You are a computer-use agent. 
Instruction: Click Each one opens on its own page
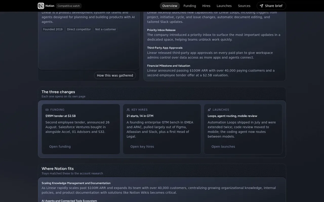point(64,96)
